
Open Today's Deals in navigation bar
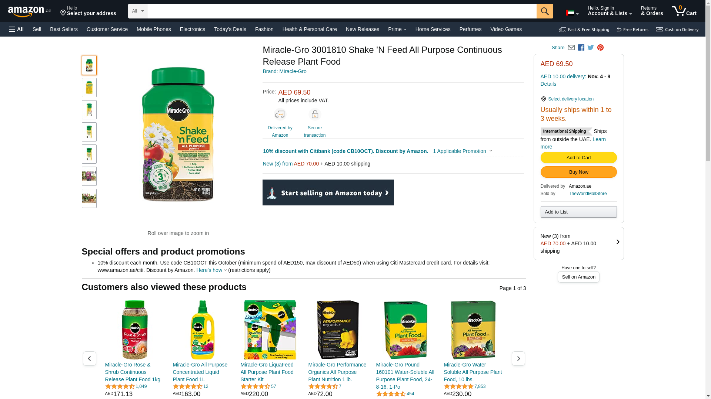point(230,29)
